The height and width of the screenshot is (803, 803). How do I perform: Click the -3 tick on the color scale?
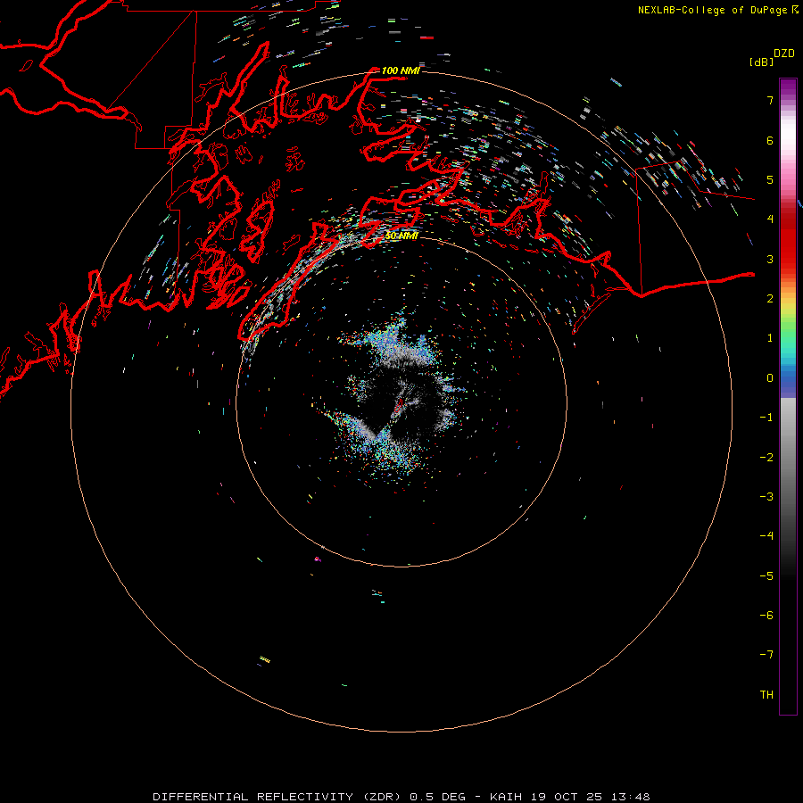click(x=766, y=497)
